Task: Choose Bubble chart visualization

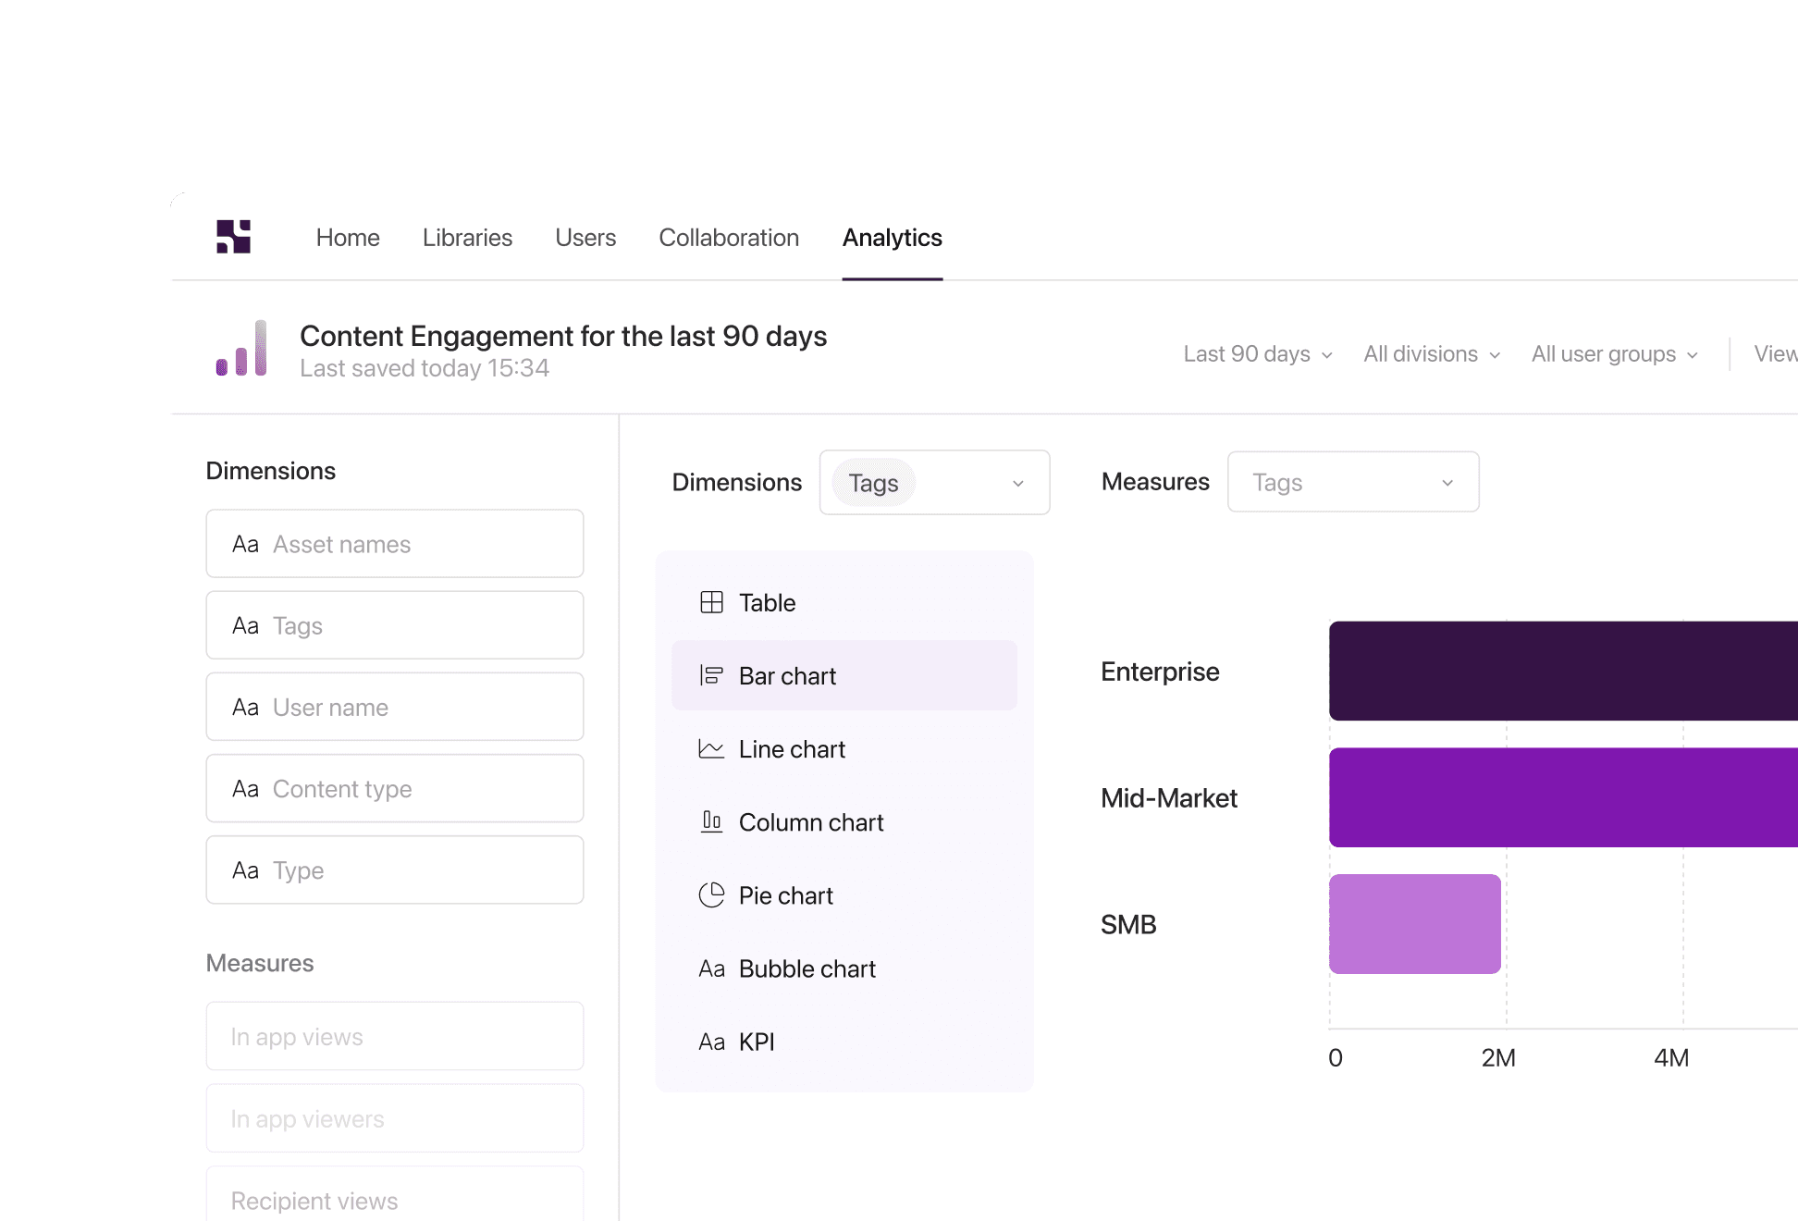Action: (844, 968)
